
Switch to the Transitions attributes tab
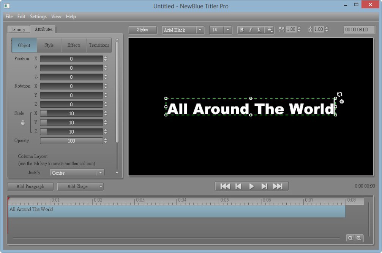pos(99,45)
